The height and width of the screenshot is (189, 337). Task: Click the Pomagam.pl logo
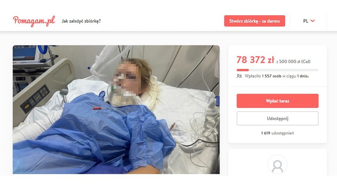34,21
